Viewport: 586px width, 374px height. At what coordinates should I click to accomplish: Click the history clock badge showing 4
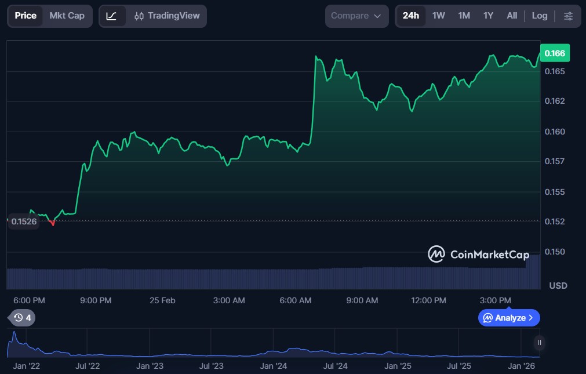click(x=23, y=318)
